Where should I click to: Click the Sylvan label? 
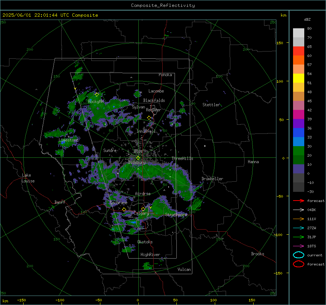[138, 107]
